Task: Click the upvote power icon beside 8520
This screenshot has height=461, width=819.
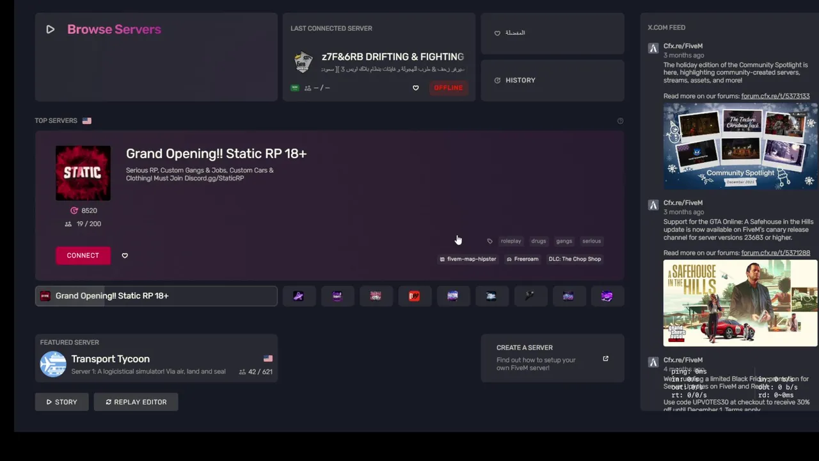Action: (74, 211)
